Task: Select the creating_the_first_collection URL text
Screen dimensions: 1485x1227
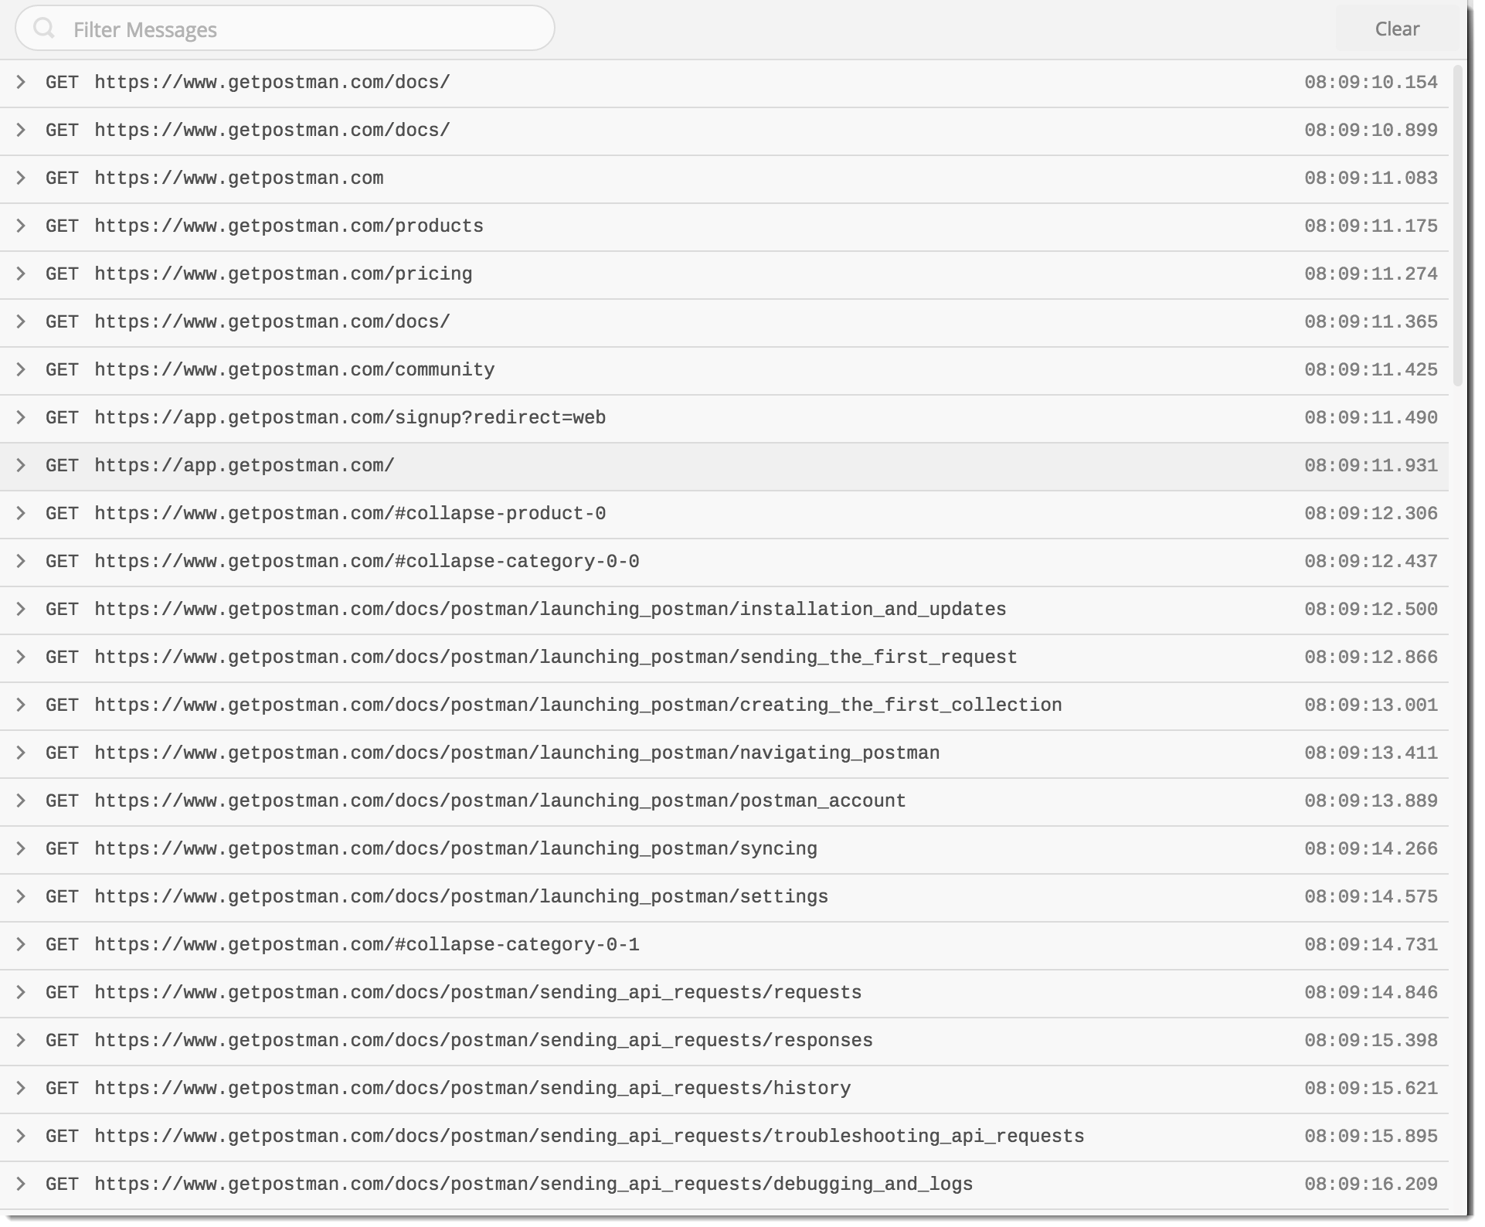Action: pyautogui.click(x=578, y=705)
